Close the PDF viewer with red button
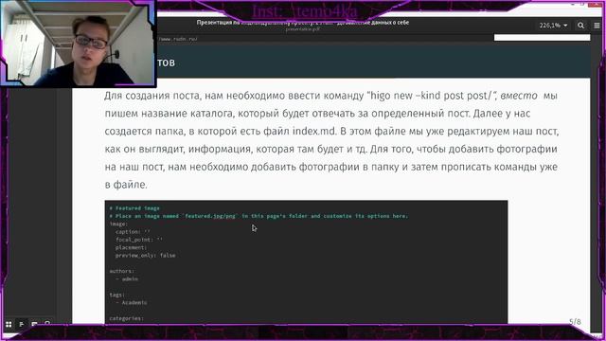The height and width of the screenshot is (341, 606). [596, 4]
